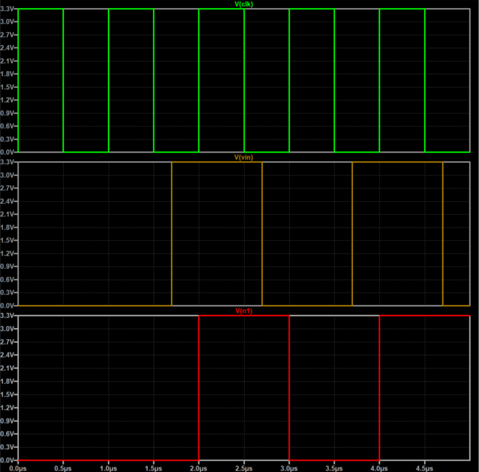Click the 3.5µs time axis label

tap(334, 466)
